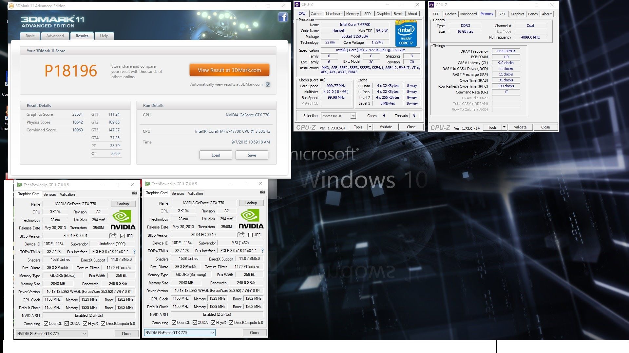This screenshot has height=353, width=629.
Task: Click the Intel Core i7 logo in CPU-Z
Action: click(x=406, y=33)
